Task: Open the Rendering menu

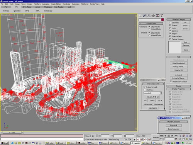Action: click(x=66, y=4)
